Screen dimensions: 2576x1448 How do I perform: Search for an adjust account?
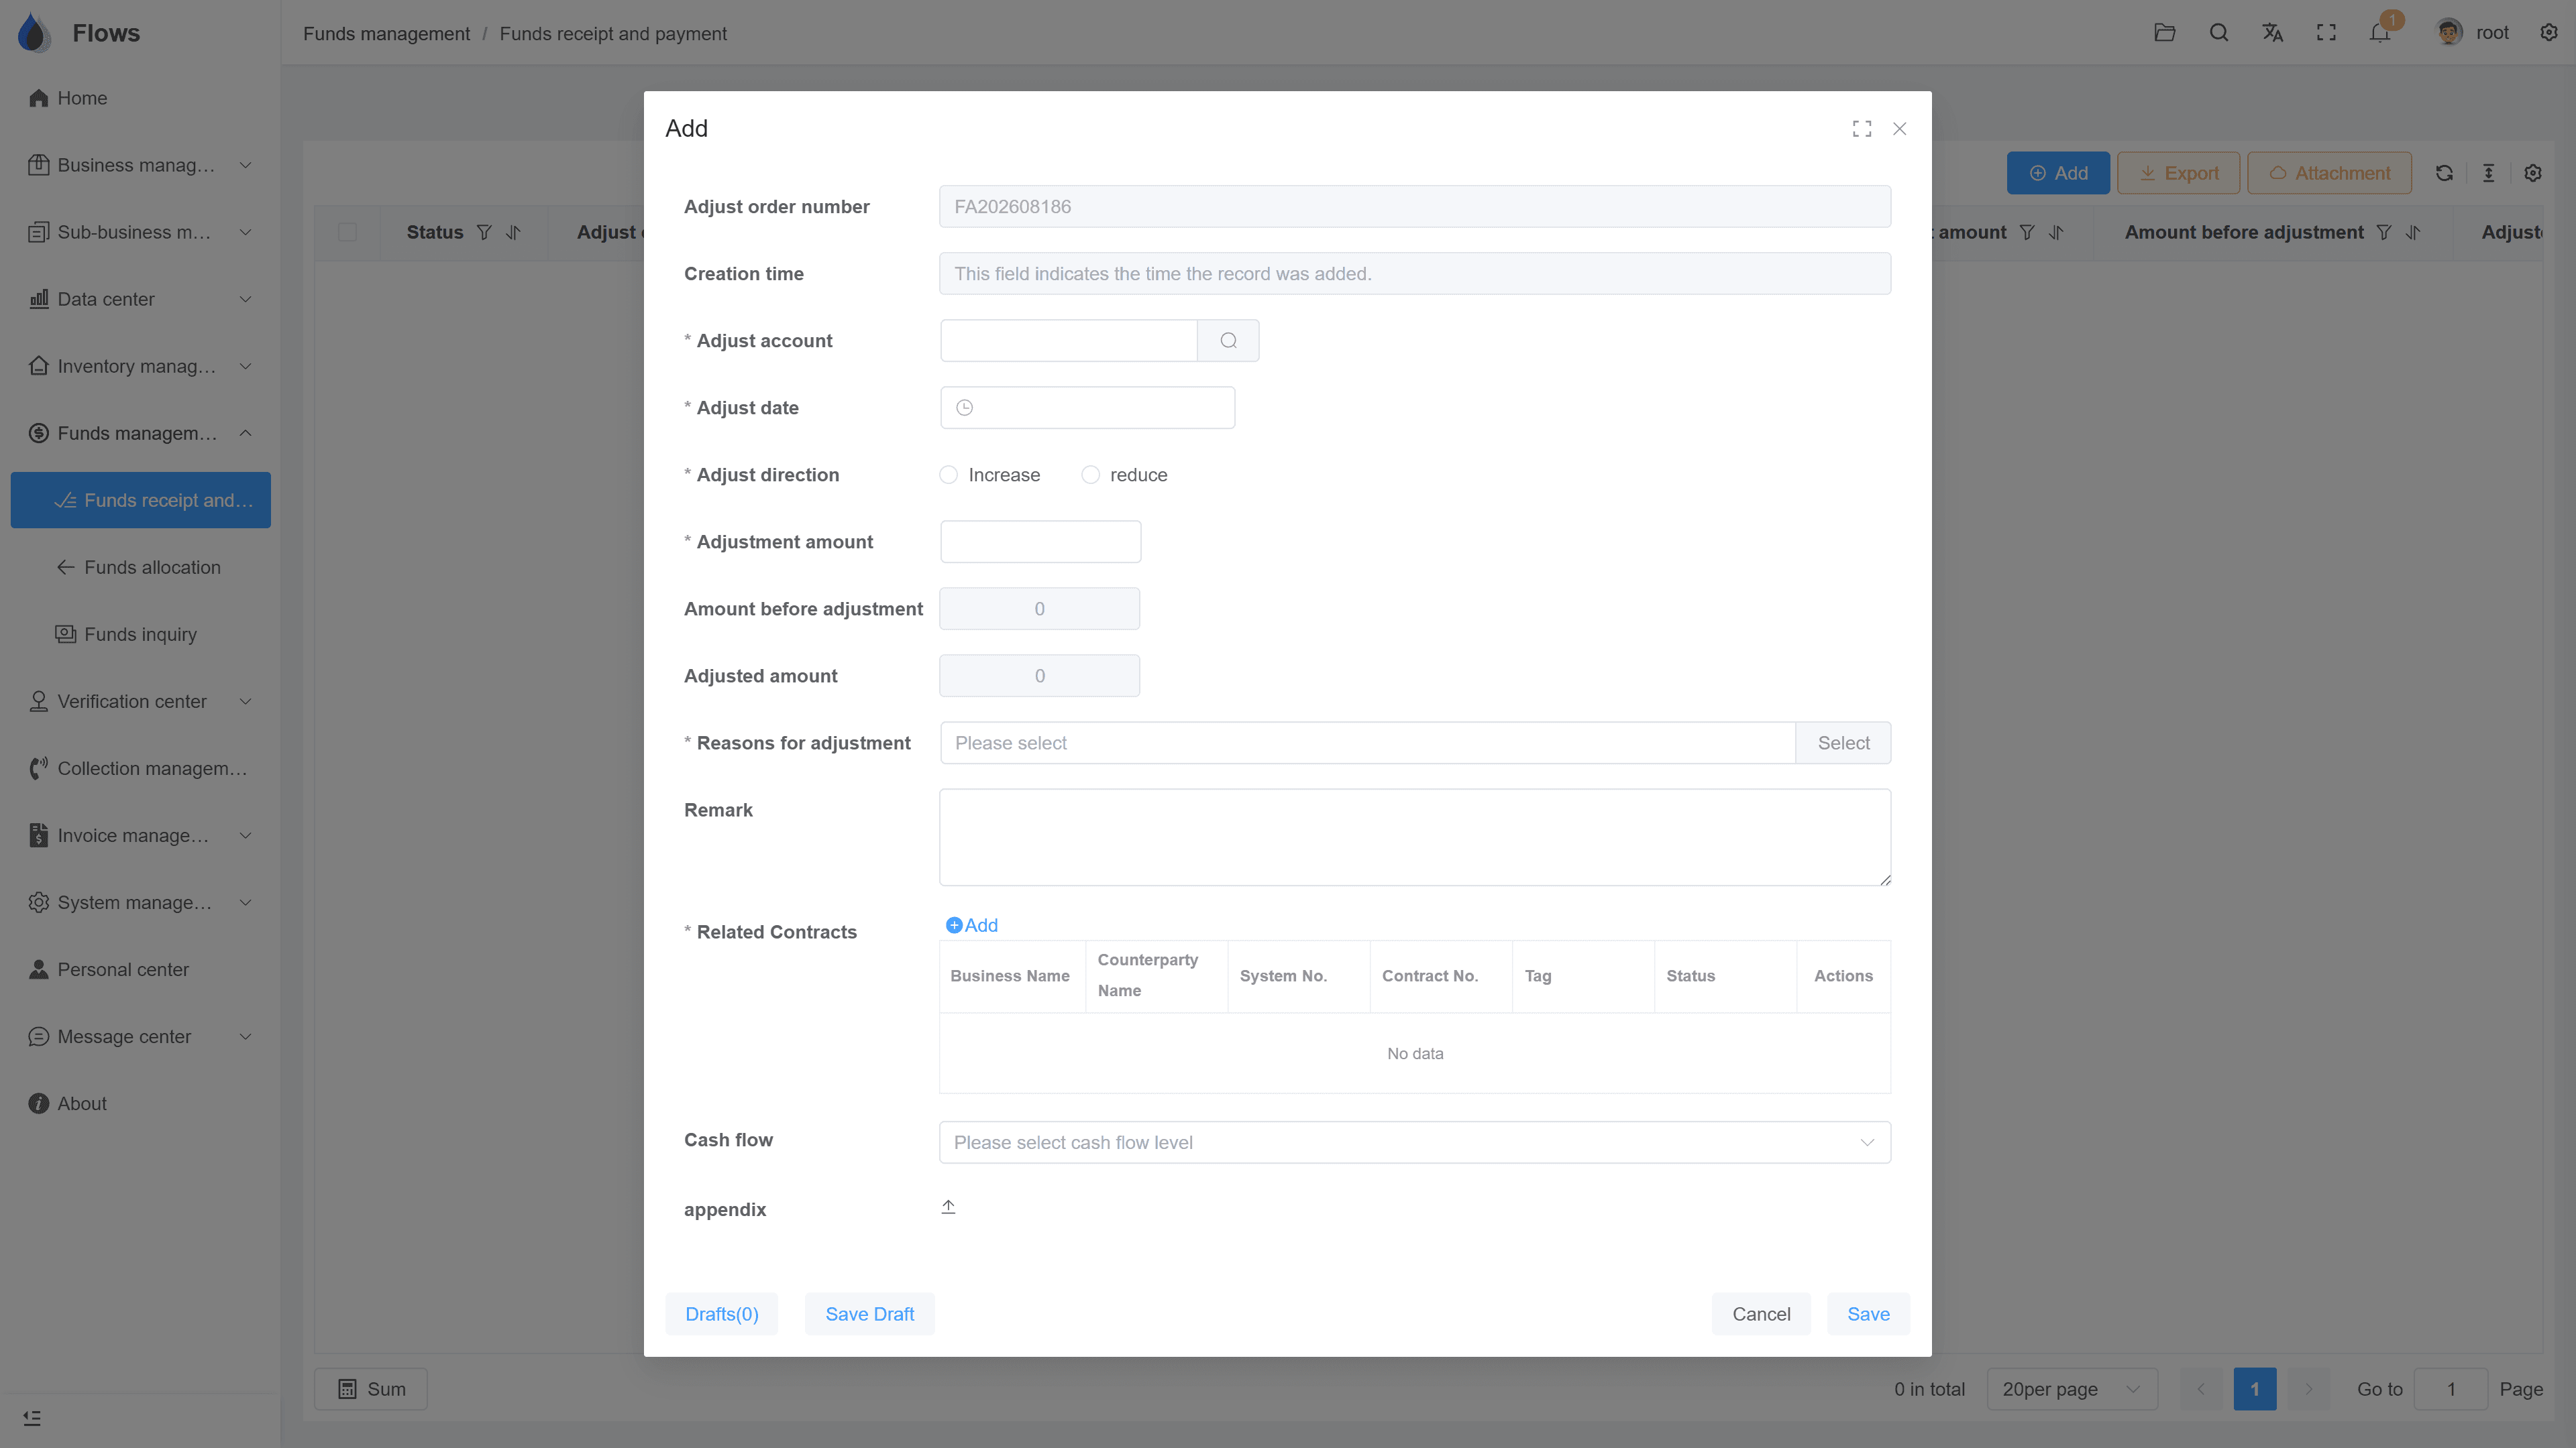[x=1228, y=341]
